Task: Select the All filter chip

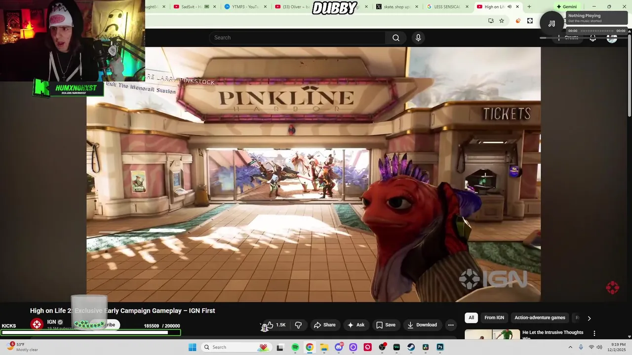Action: (471, 318)
